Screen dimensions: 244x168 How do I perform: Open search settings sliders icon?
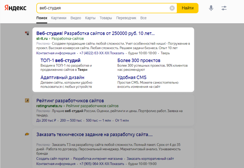(224, 8)
